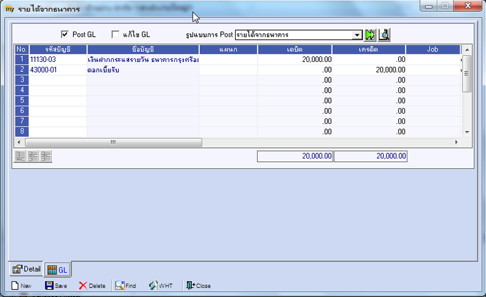Expand the รูปแบบการ Post dropdown
Screen dimensions: 486x297
click(357, 35)
